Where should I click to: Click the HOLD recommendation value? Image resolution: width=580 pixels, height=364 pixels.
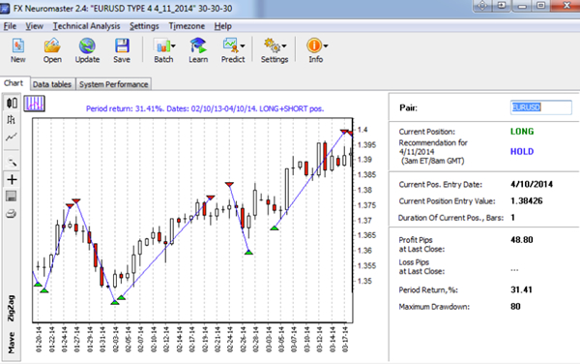click(x=522, y=151)
